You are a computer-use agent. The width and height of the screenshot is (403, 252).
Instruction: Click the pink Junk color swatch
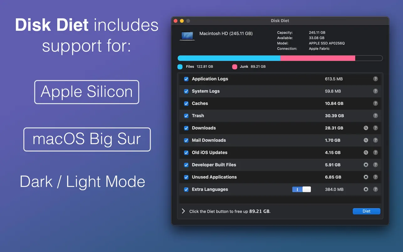(x=234, y=67)
